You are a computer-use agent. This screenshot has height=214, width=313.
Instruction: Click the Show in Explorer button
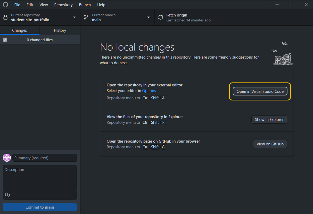[269, 119]
